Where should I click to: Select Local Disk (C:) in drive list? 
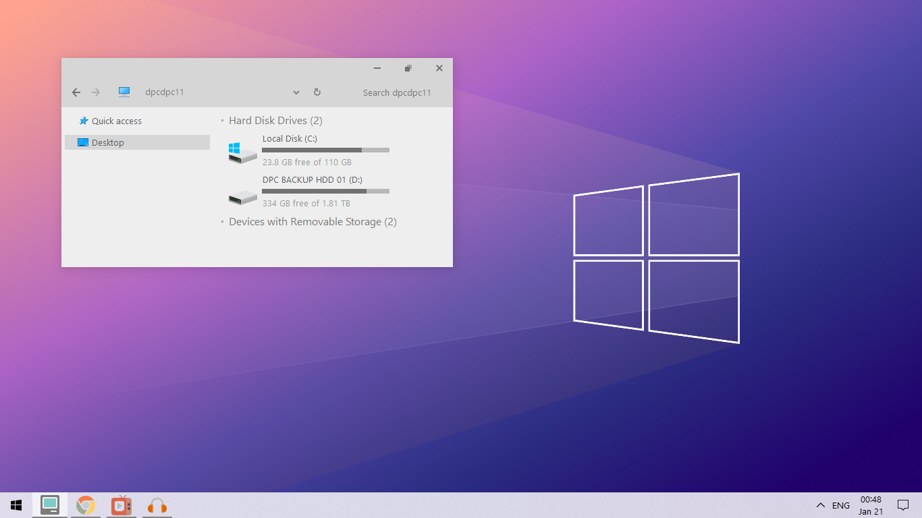(x=290, y=138)
